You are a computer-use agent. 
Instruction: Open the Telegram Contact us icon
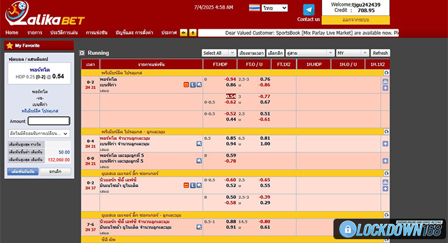point(308,10)
